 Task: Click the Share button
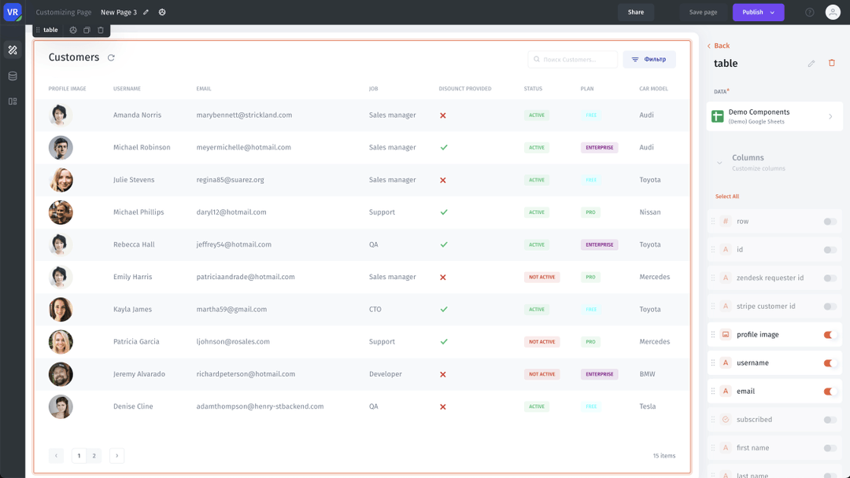[x=635, y=12]
